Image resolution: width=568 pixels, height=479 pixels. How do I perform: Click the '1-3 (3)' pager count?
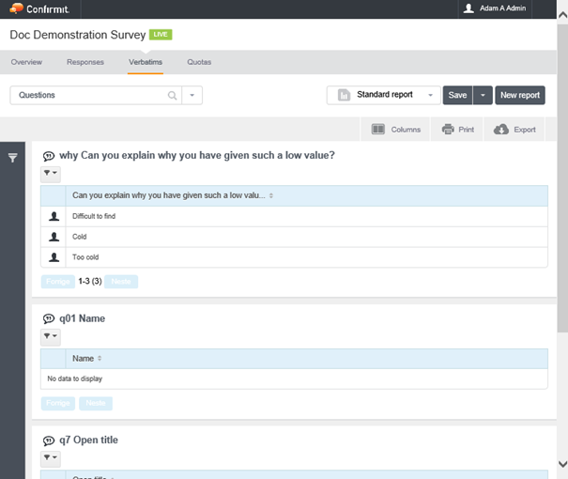90,281
